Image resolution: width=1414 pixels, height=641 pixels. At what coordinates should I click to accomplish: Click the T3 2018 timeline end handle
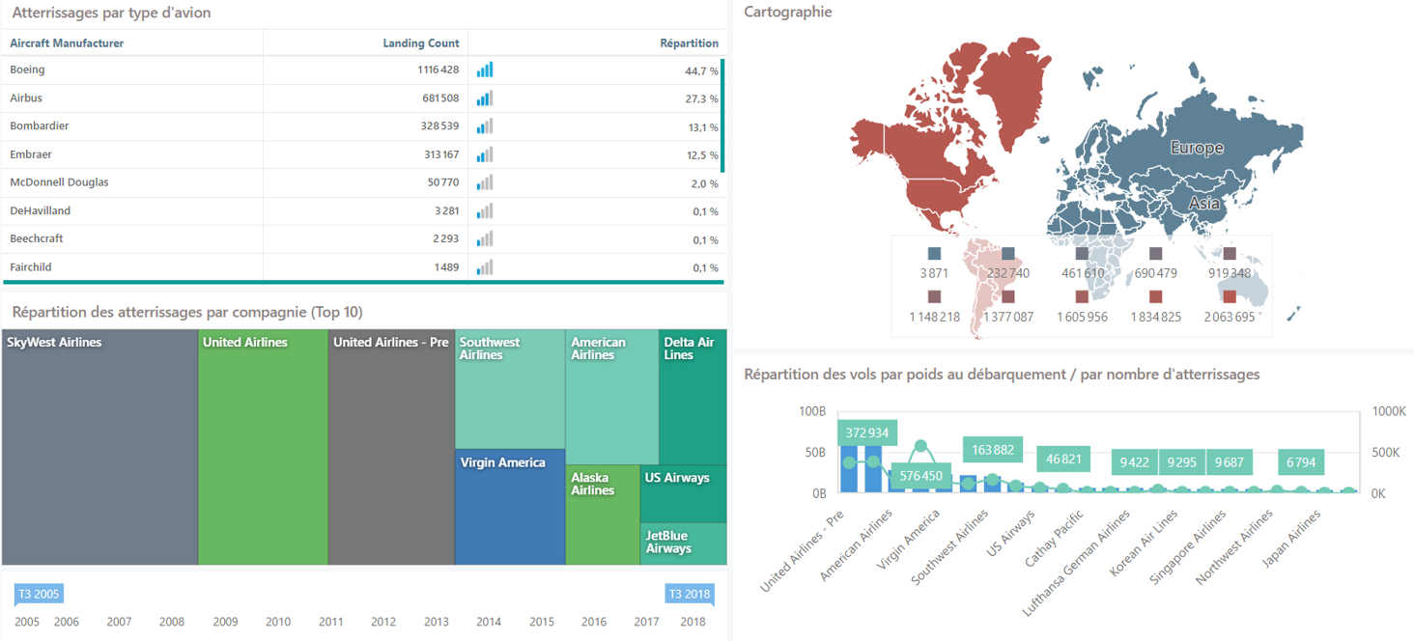690,594
